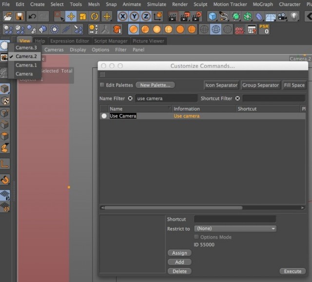Add a Cube primitive from toolbar
The height and width of the screenshot is (282, 312).
coord(213,16)
